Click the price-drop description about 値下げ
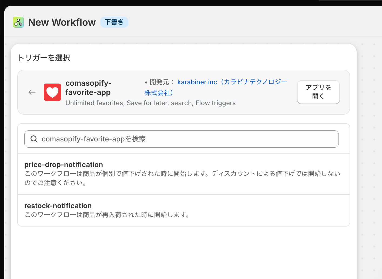 [182, 178]
